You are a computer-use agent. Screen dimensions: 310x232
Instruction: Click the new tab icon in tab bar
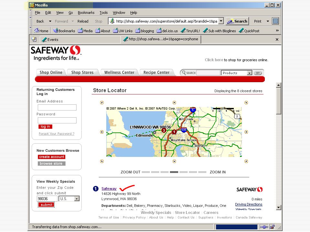click(x=34, y=39)
